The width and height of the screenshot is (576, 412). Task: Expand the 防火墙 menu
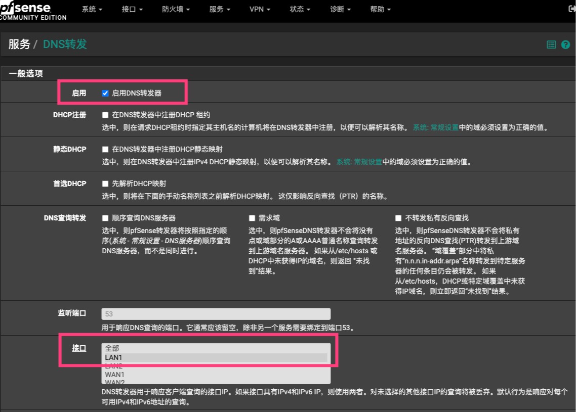[177, 9]
